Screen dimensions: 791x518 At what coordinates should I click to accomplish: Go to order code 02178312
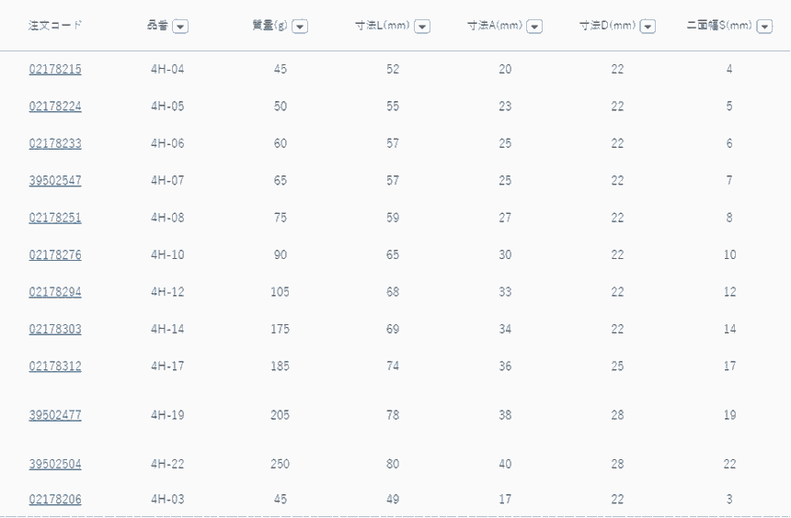(55, 366)
